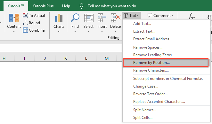The height and width of the screenshot is (124, 212).
Task: Select column K header
Action: 66,58
